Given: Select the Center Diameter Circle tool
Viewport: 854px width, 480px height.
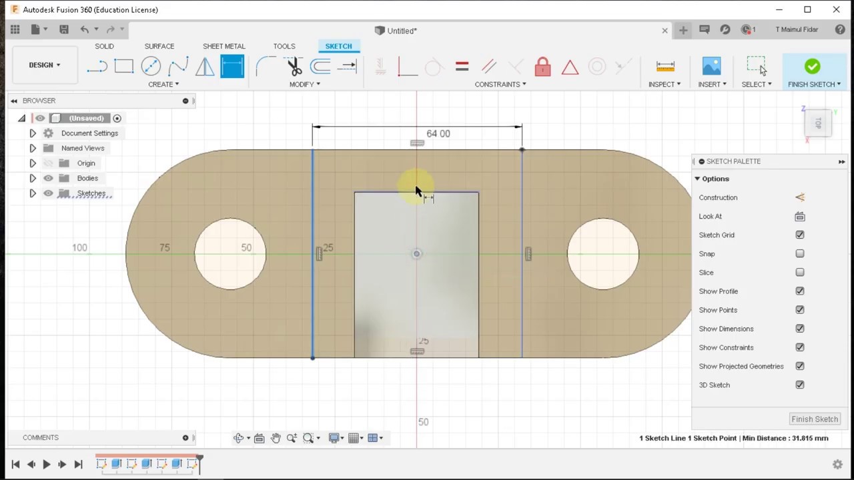Looking at the screenshot, I should (151, 66).
